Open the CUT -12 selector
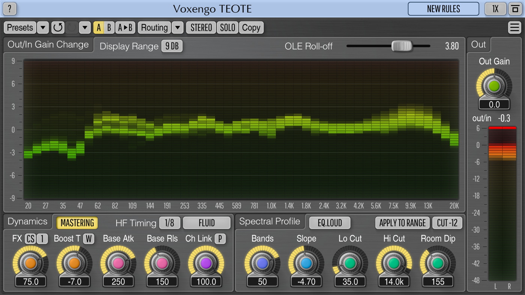 pos(447,223)
